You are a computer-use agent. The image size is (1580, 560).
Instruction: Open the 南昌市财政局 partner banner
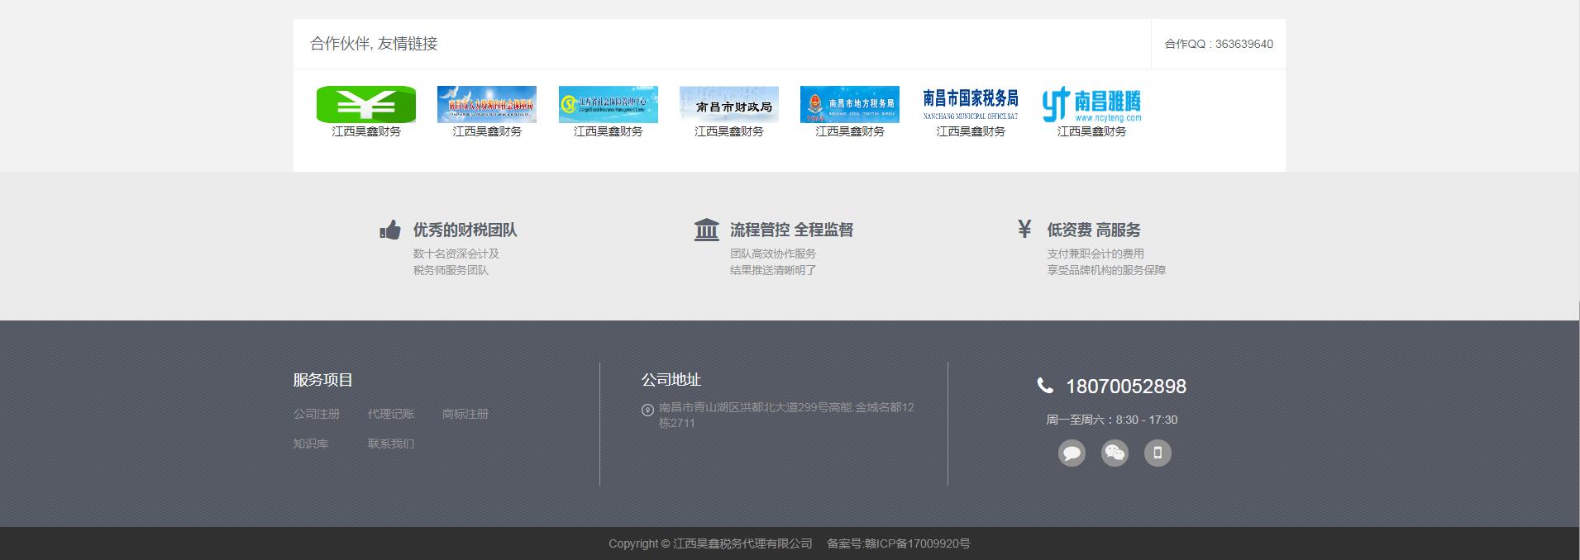728,104
